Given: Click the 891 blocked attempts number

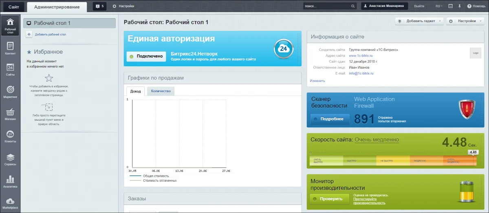Looking at the screenshot, I should 364,119.
